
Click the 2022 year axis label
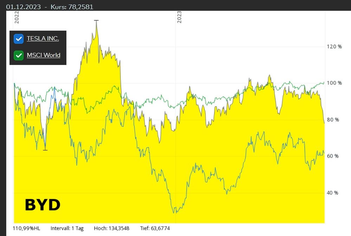17,17
